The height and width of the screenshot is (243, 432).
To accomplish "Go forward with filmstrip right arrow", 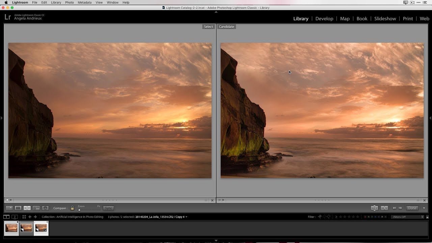I will coord(35,217).
